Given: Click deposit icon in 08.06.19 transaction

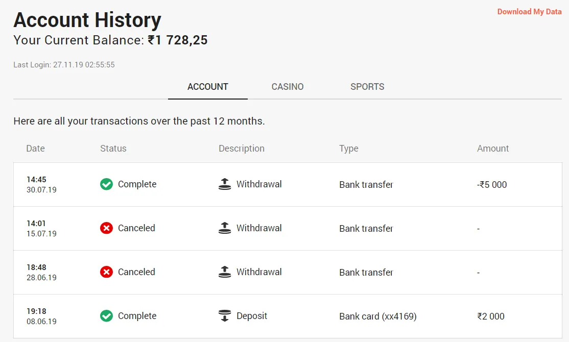Looking at the screenshot, I should pyautogui.click(x=225, y=316).
